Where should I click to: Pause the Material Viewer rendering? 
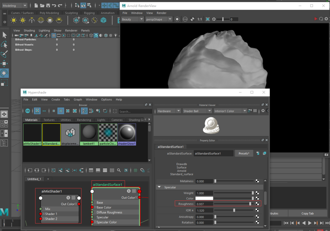[x=255, y=111]
